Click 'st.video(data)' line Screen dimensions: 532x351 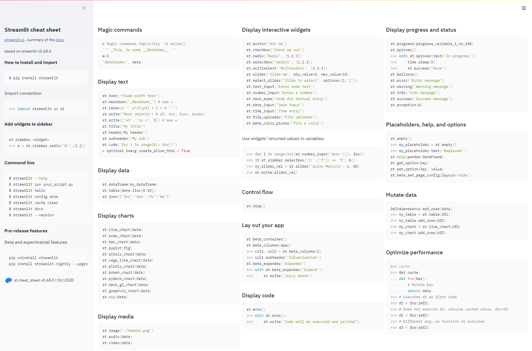117,343
